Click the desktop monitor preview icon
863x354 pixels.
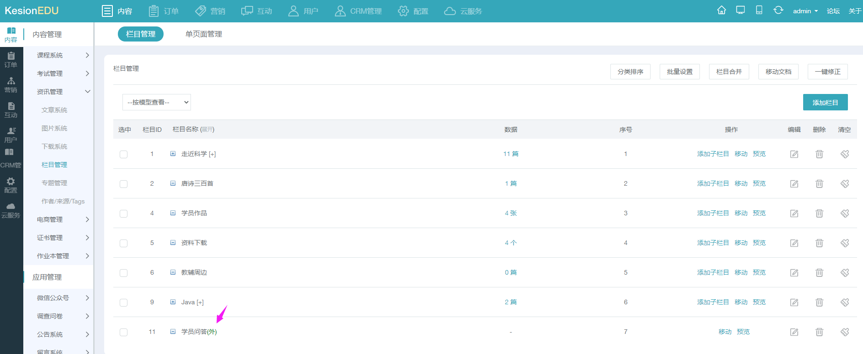(741, 10)
